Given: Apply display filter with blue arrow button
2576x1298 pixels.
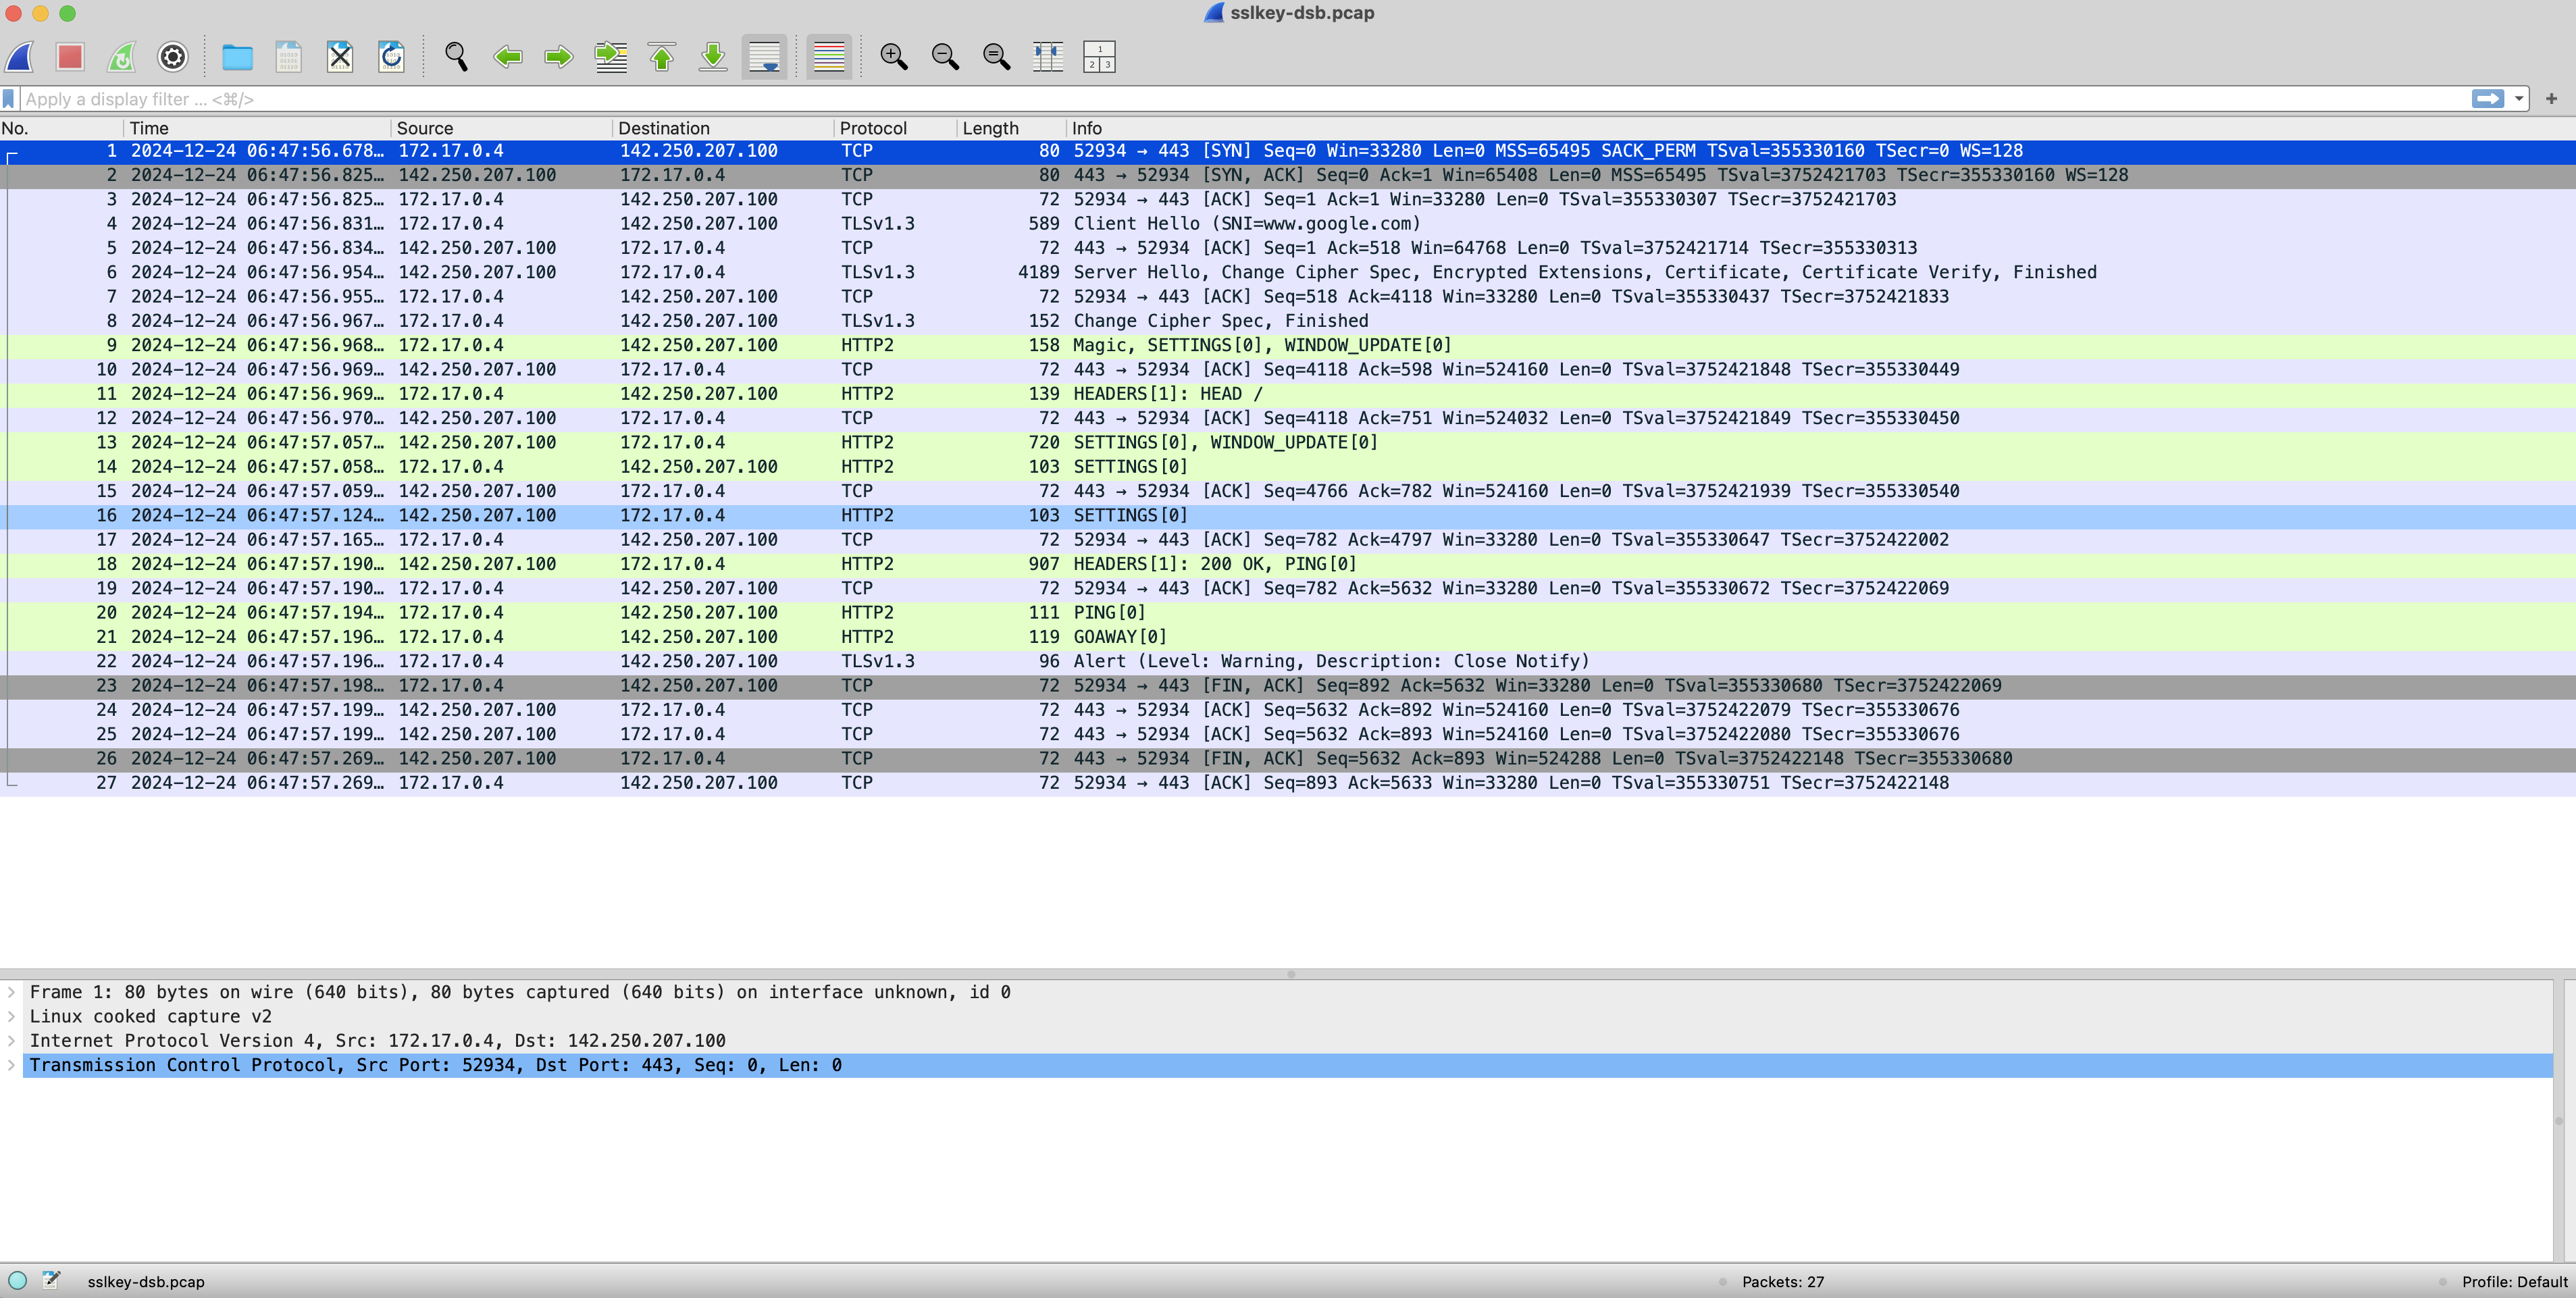Looking at the screenshot, I should (x=2487, y=99).
